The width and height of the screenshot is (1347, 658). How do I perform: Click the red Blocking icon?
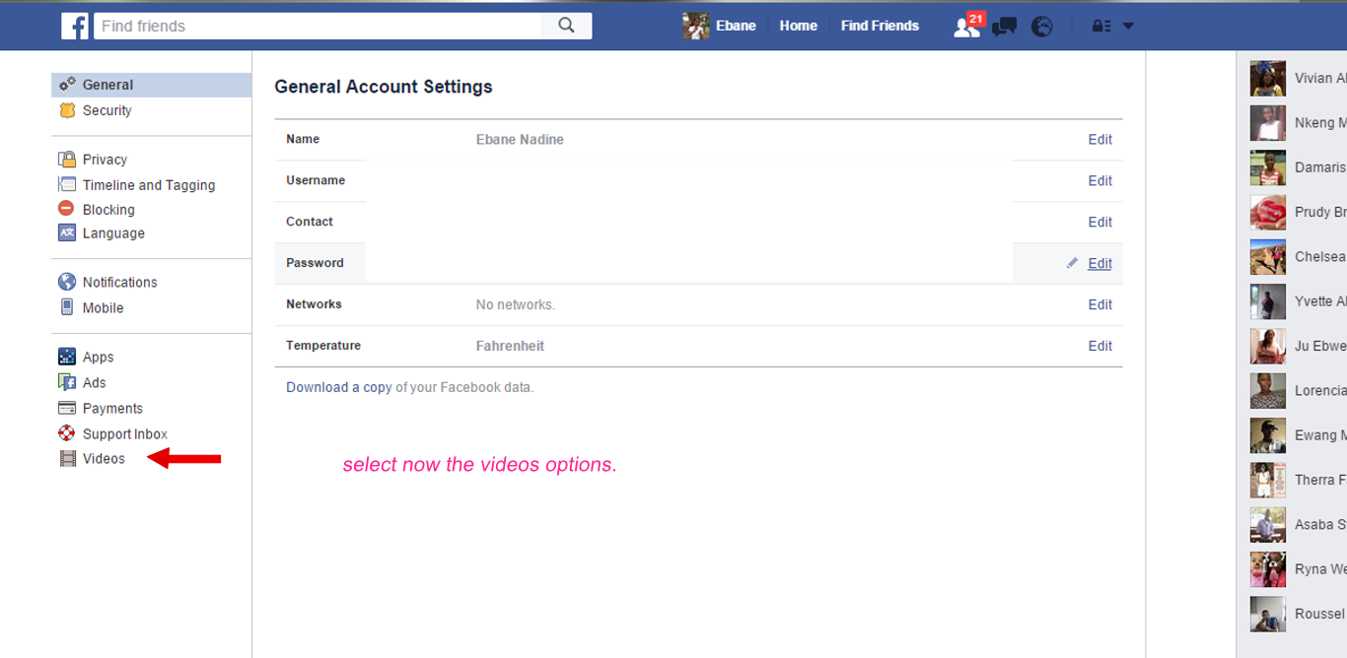tap(66, 209)
